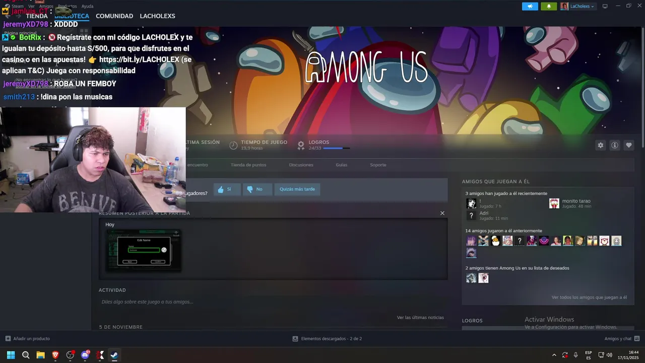
Task: Click Añadir un producto
Action: (28, 339)
